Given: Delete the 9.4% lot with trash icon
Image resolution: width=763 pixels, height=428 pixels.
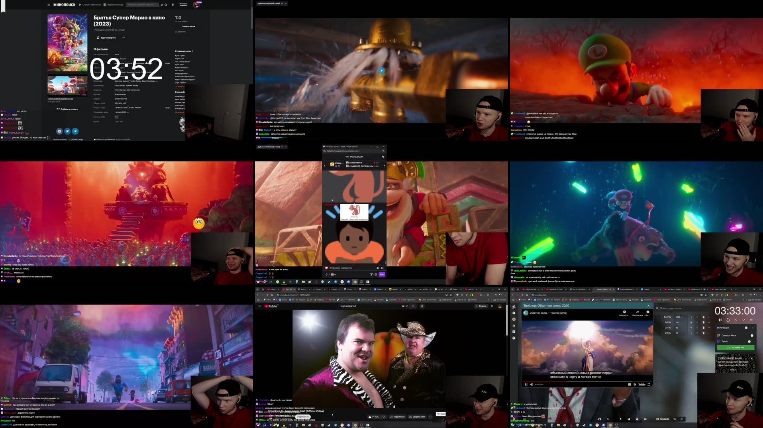Looking at the screenshot, I should click(703, 322).
